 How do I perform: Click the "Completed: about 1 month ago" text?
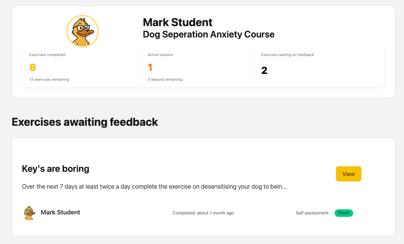tap(203, 213)
